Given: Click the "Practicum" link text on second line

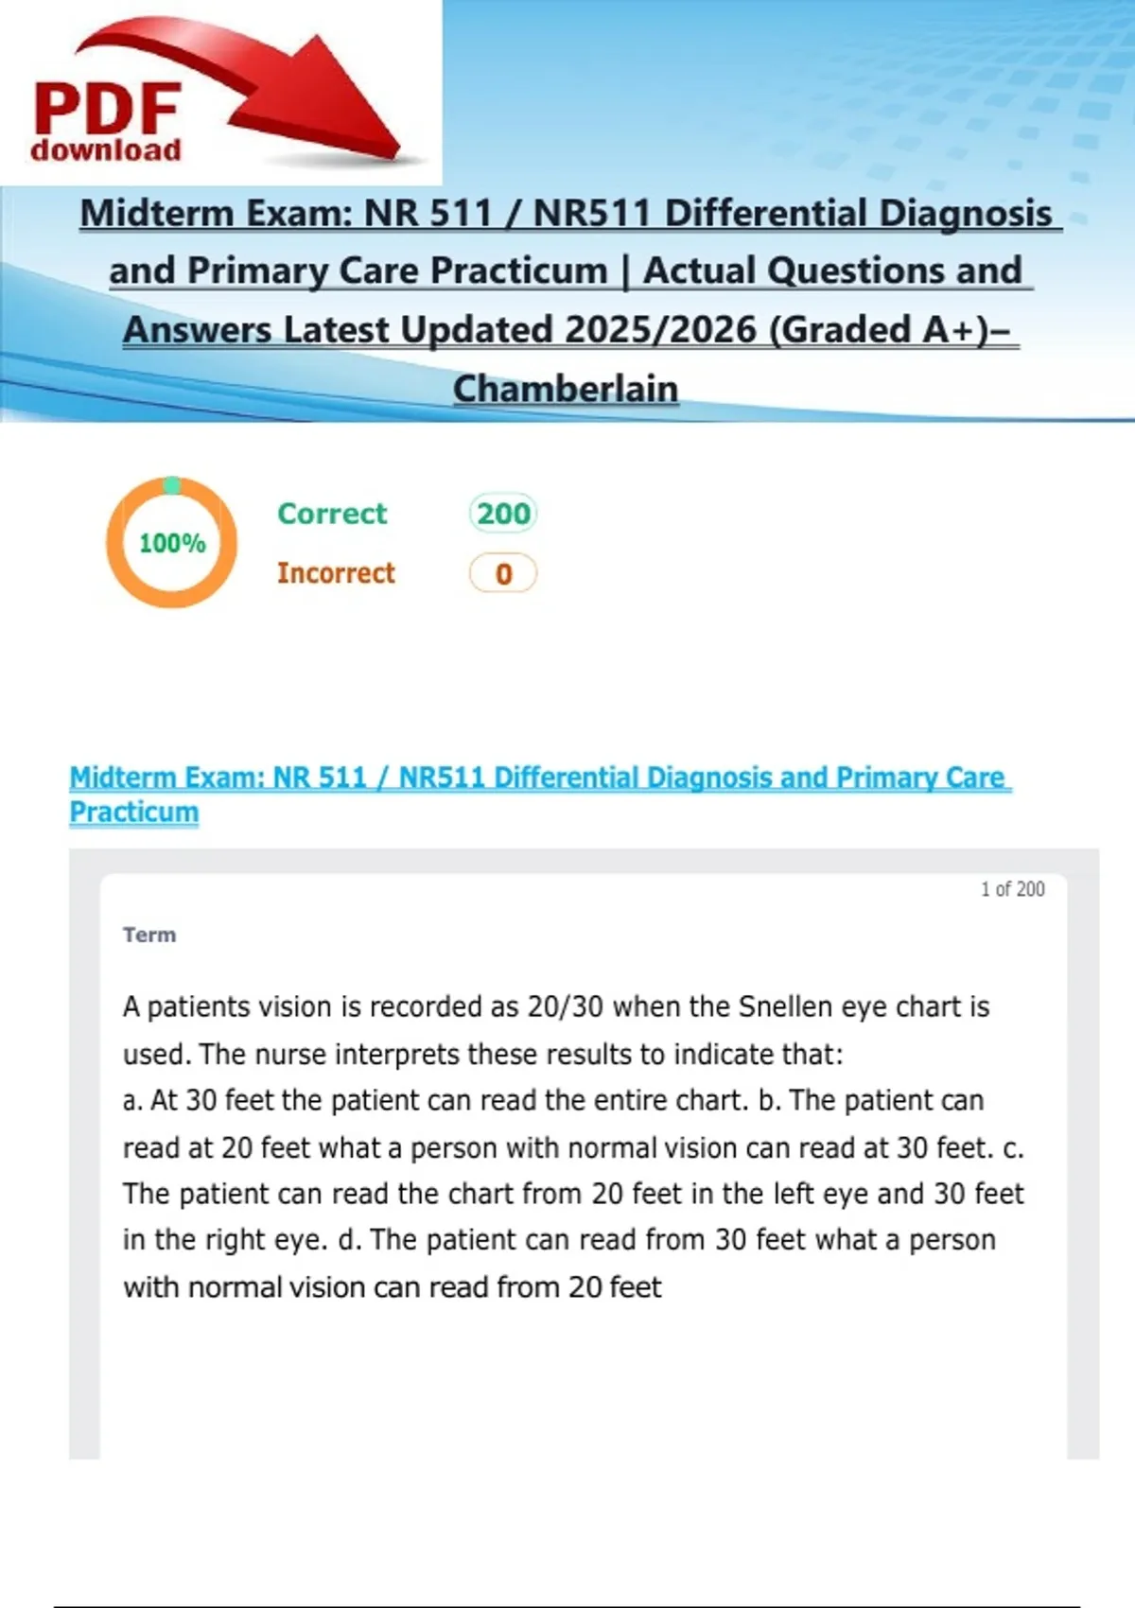Looking at the screenshot, I should click(134, 812).
